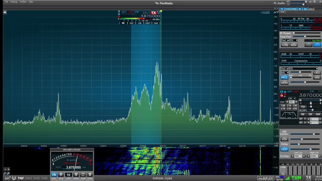Open the Help menu
Screen dimensions: 322x181
[x=31, y=2]
